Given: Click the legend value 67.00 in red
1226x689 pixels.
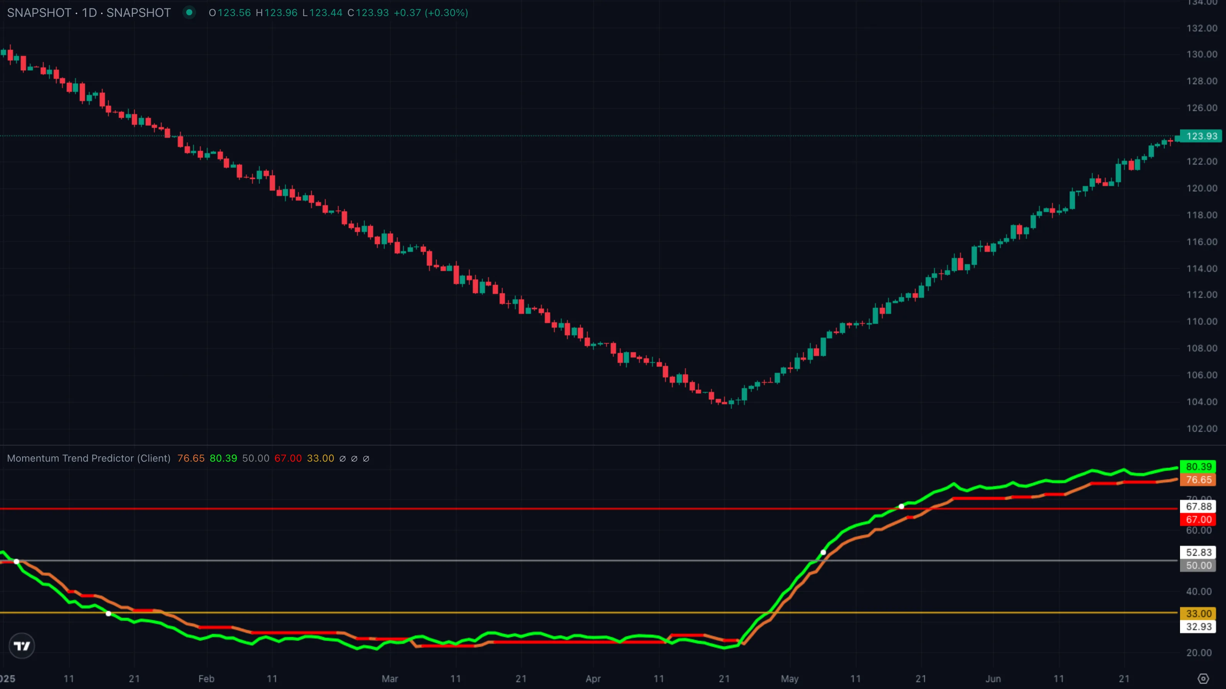Looking at the screenshot, I should click(x=288, y=459).
